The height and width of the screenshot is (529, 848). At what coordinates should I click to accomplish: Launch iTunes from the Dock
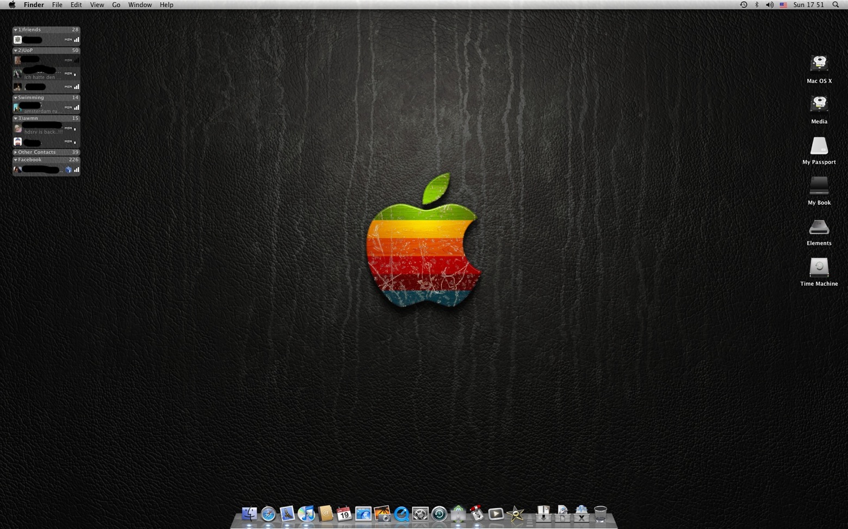coord(306,514)
